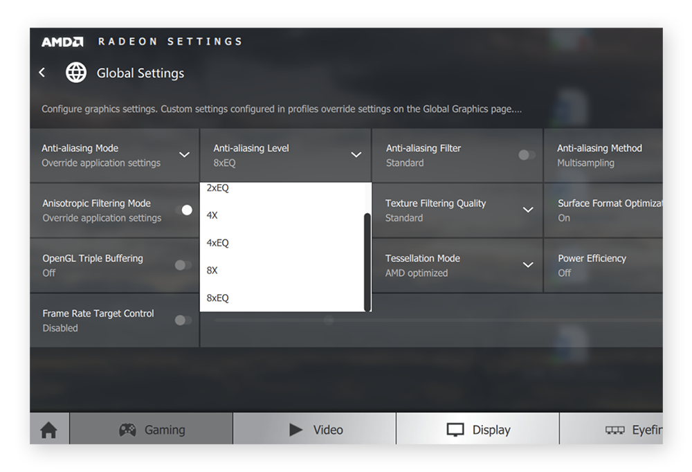The height and width of the screenshot is (472, 692).
Task: Click the Eyefinity multi-monitor icon
Action: [x=614, y=430]
